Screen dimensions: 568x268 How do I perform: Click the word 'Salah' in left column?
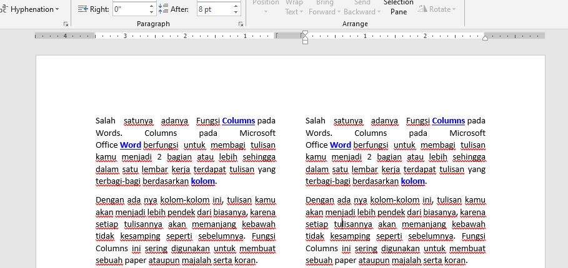(106, 121)
